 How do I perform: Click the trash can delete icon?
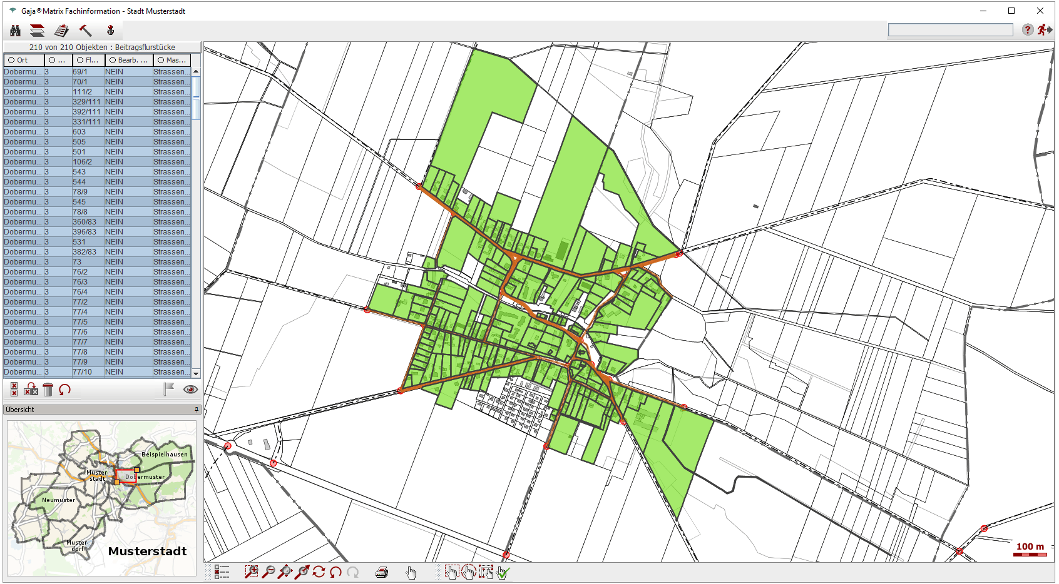(48, 390)
